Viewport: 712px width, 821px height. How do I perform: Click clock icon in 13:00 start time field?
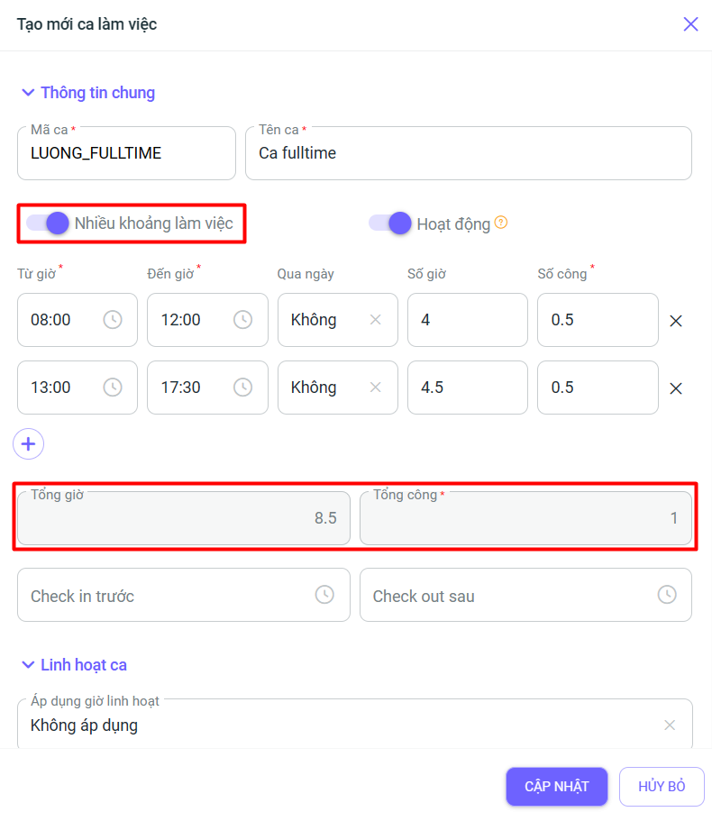(x=113, y=387)
